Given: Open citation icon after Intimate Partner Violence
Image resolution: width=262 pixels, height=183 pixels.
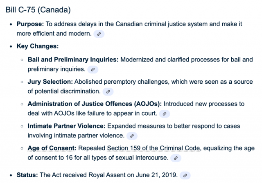Looking at the screenshot, I should (132, 136).
